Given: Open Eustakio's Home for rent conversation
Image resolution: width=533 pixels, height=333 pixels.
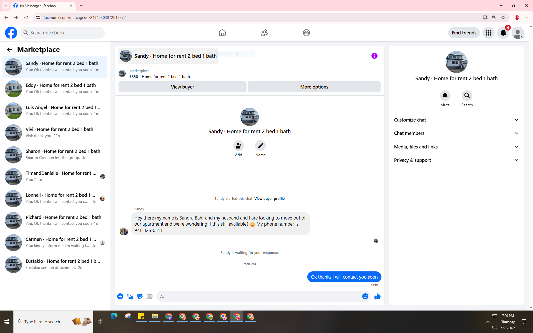Looking at the screenshot, I should pyautogui.click(x=55, y=264).
